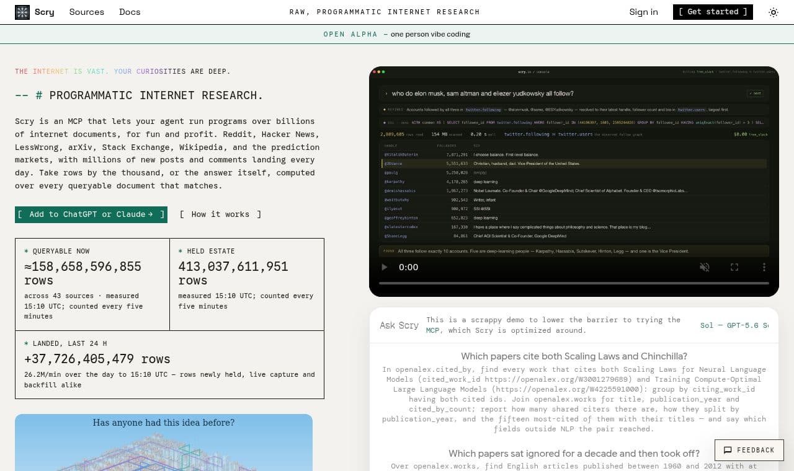
Task: Click the Queryable Now row count
Action: click(83, 273)
